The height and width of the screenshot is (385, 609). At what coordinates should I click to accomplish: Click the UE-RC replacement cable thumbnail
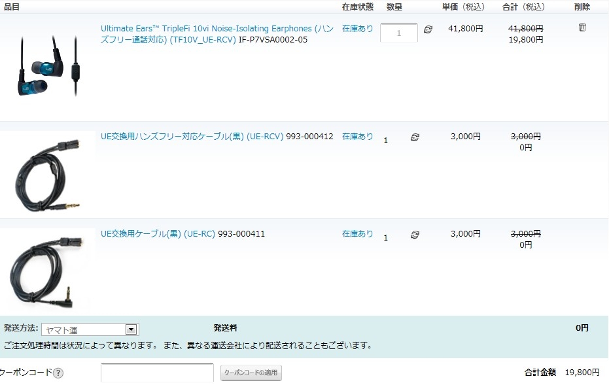46,273
